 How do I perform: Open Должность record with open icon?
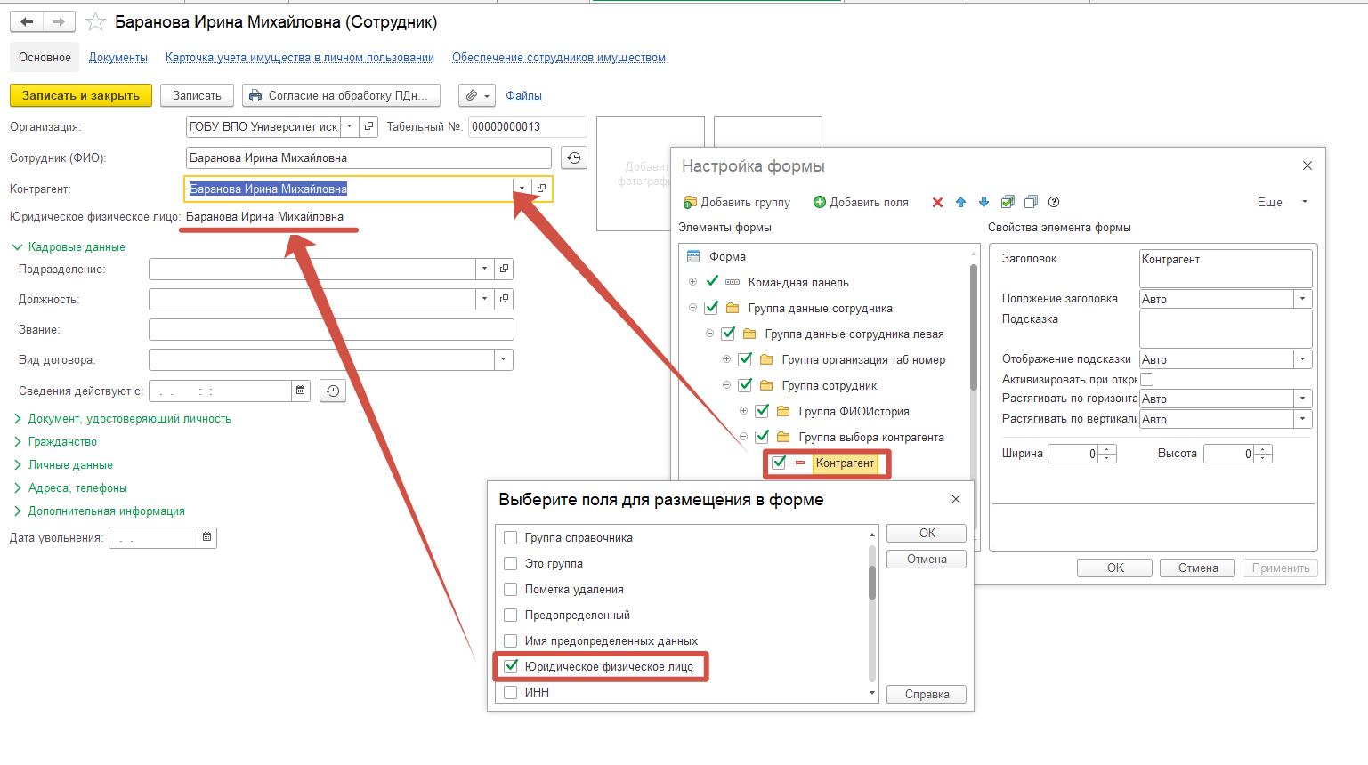tap(505, 299)
